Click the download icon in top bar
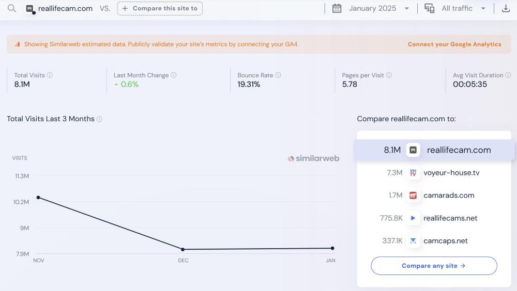 [506, 8]
